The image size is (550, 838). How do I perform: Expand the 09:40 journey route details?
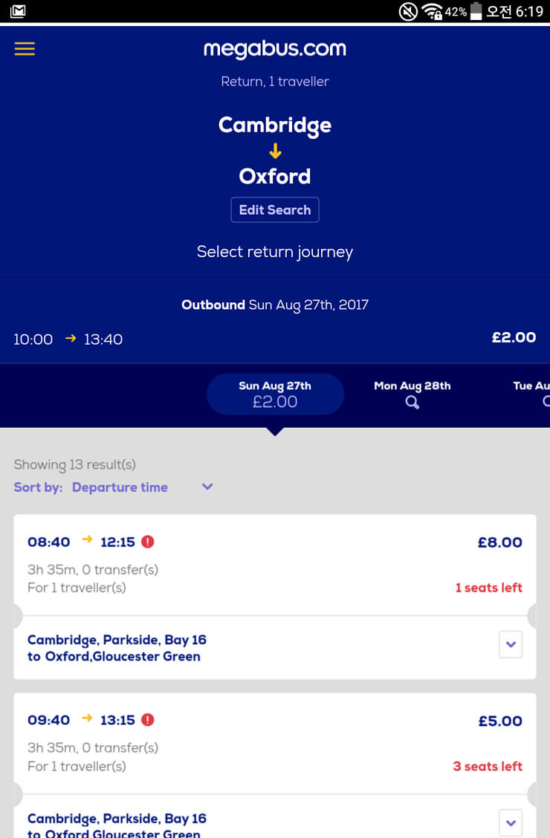511,822
